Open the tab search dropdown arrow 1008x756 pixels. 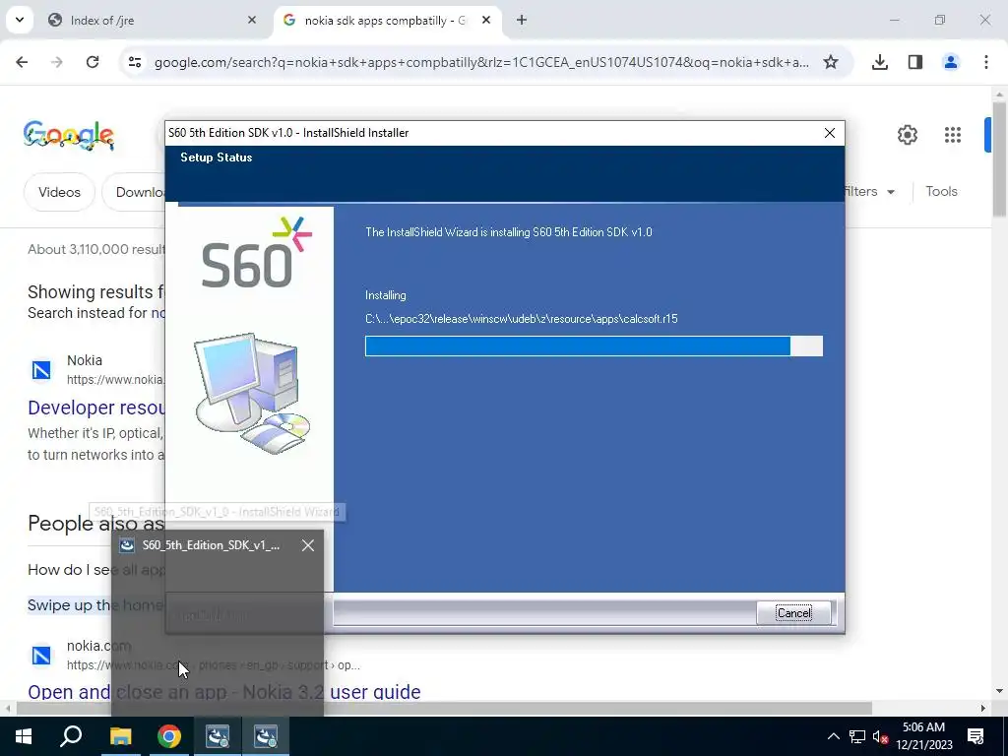[20, 20]
